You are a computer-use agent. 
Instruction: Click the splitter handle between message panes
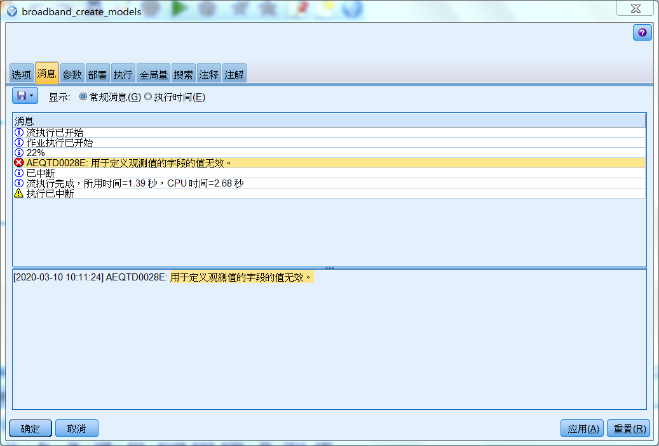click(x=329, y=268)
